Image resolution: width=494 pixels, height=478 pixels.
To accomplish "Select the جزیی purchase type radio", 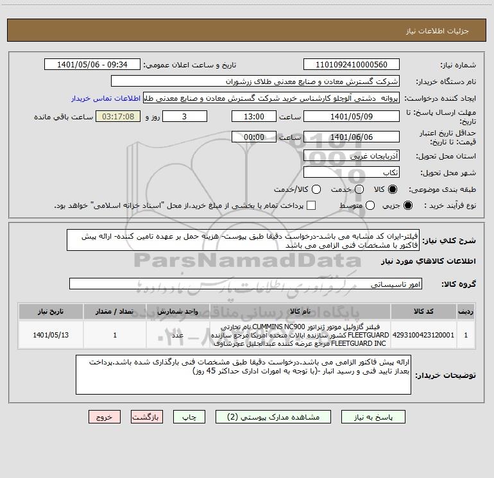I will [407, 205].
